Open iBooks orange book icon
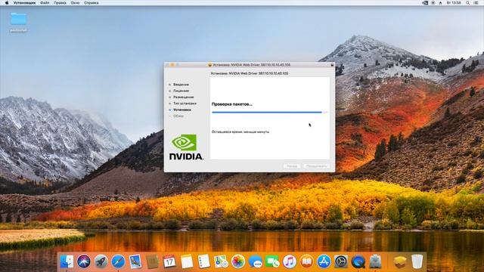The width and height of the screenshot is (484, 272). [306, 261]
